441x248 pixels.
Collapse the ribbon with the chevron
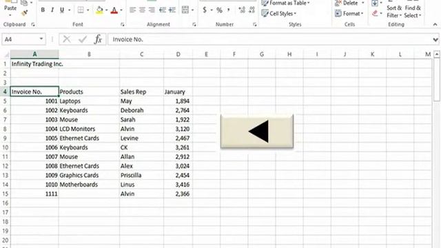pos(435,25)
